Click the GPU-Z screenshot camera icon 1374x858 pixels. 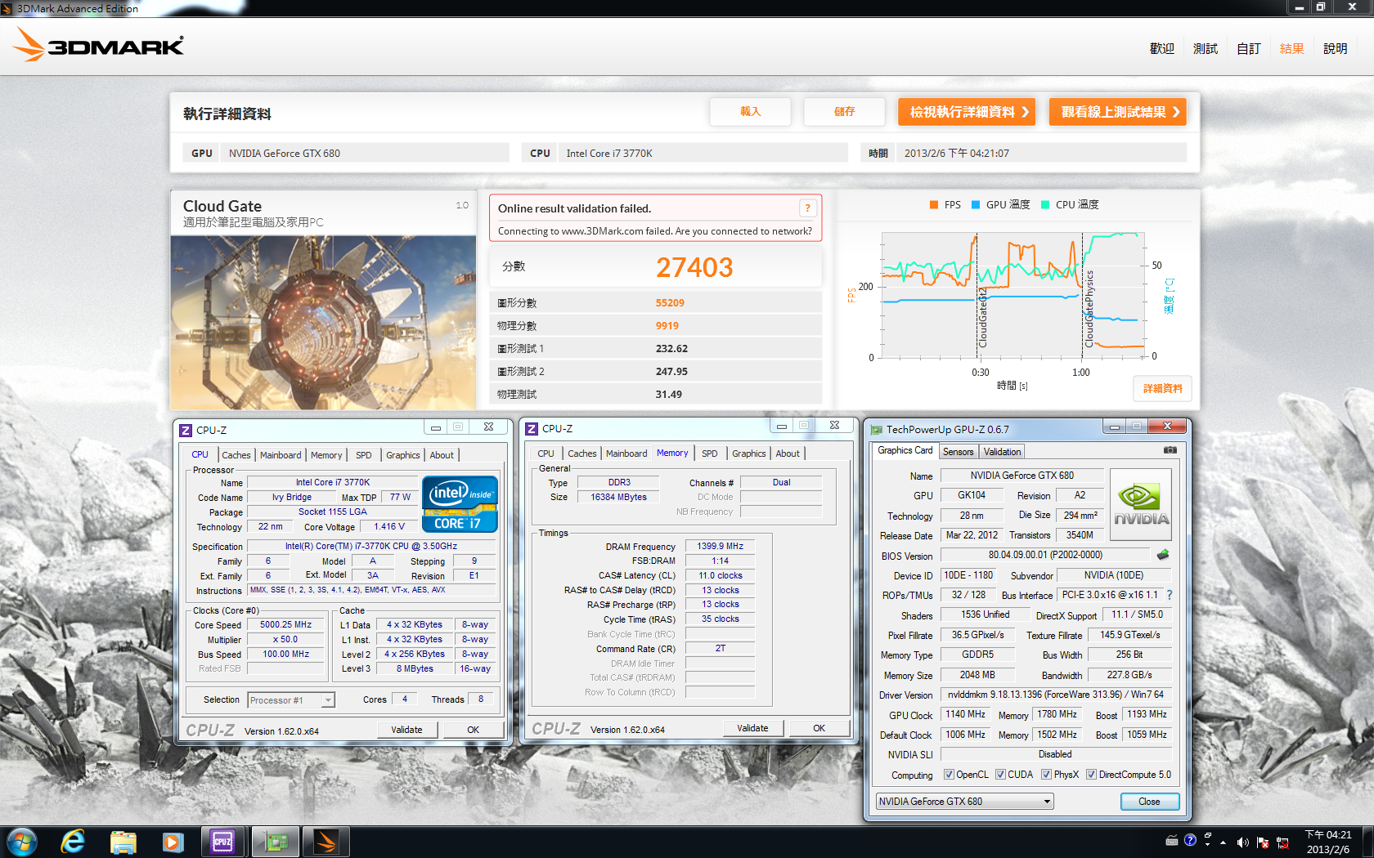point(1170,450)
